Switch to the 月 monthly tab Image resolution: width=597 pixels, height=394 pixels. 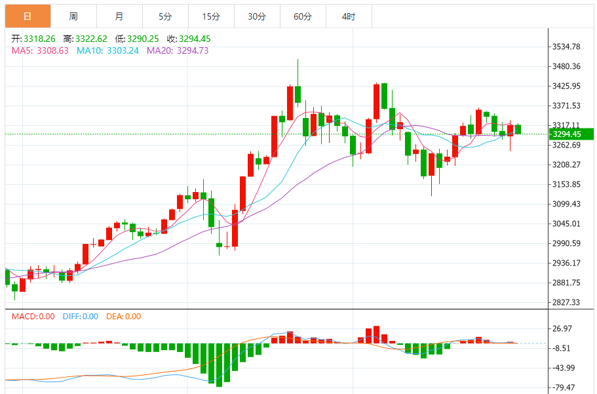[x=119, y=16]
